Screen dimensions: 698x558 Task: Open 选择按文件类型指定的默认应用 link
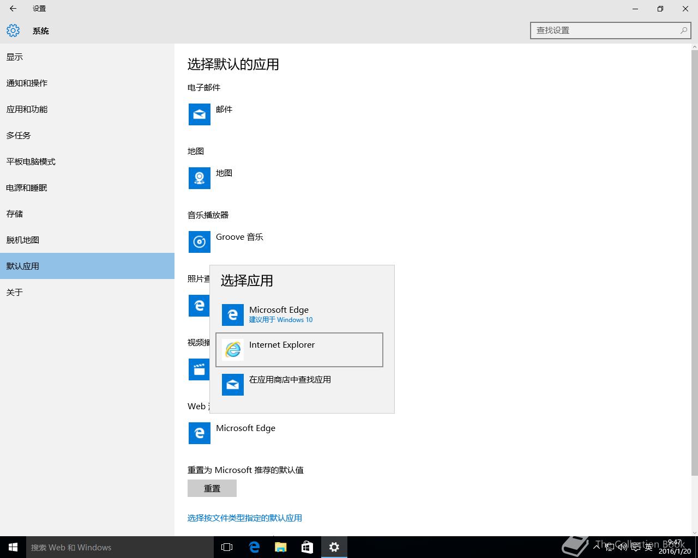click(x=245, y=518)
